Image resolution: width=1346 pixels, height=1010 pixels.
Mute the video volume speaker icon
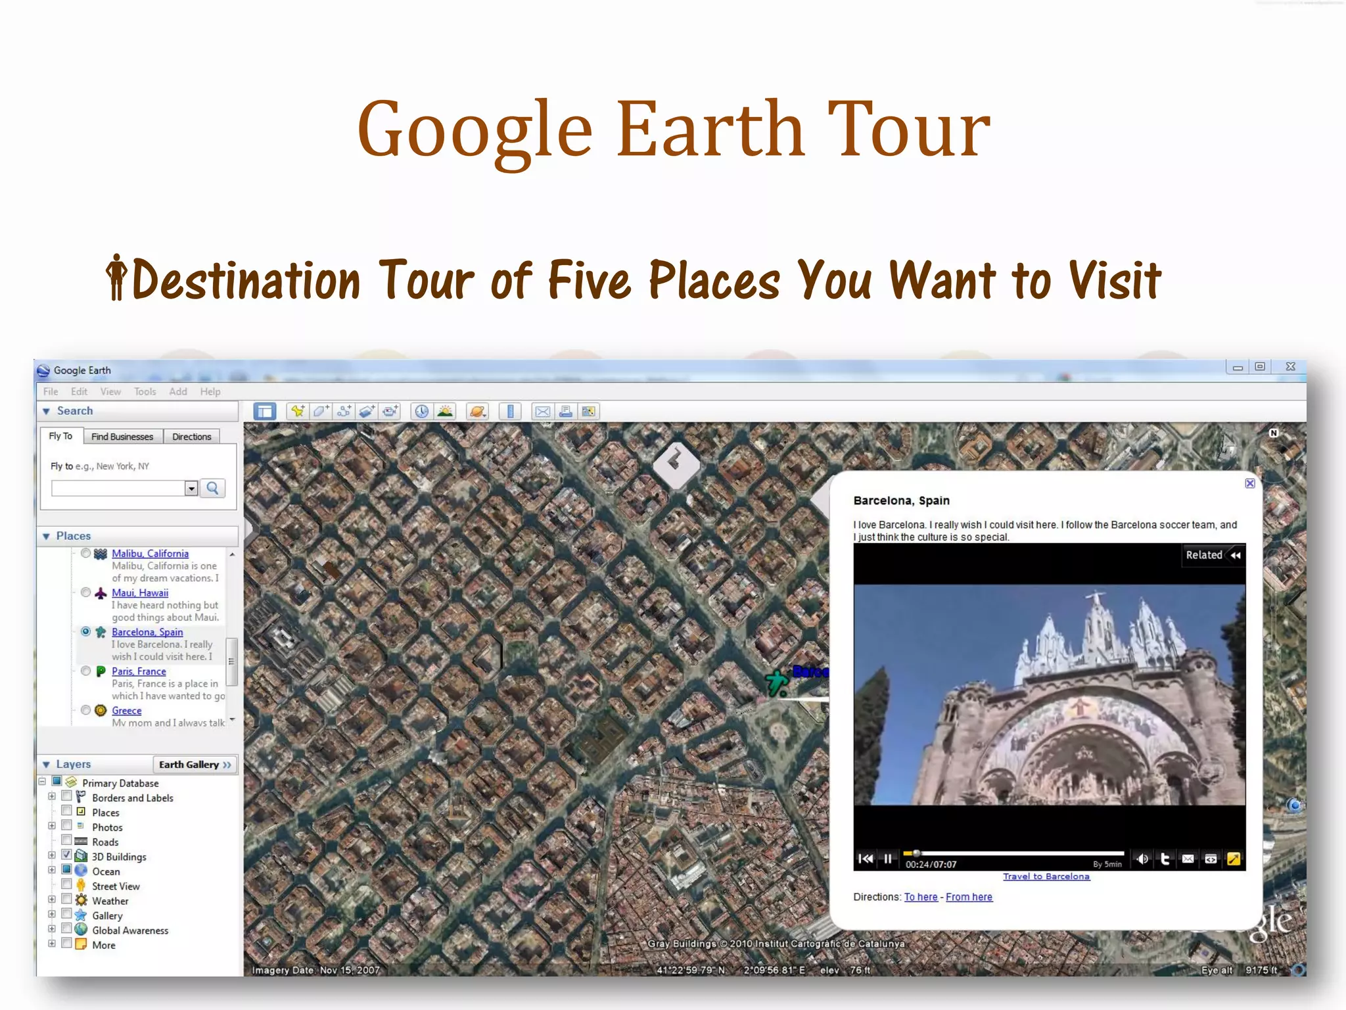coord(1142,859)
